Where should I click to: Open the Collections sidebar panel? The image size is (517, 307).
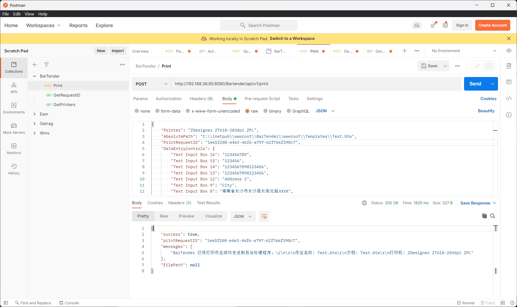14,68
